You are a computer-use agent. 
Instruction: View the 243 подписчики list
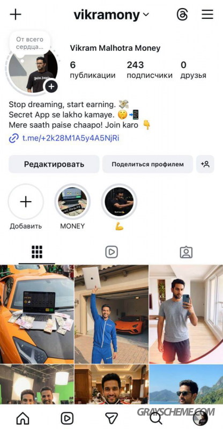point(150,70)
